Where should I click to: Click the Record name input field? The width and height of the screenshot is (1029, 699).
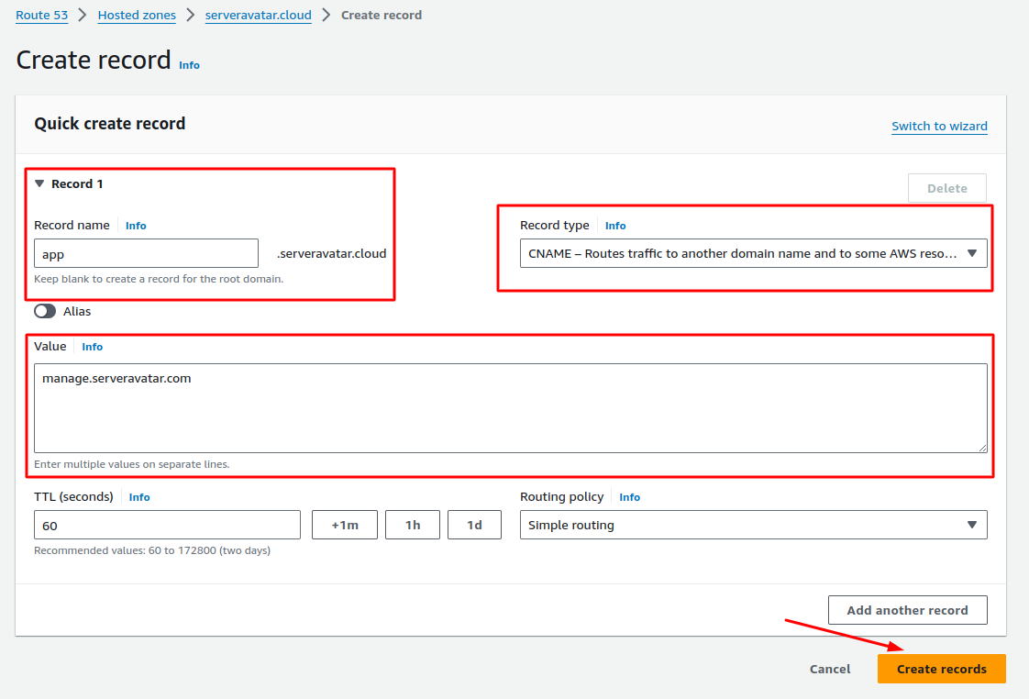coord(146,253)
